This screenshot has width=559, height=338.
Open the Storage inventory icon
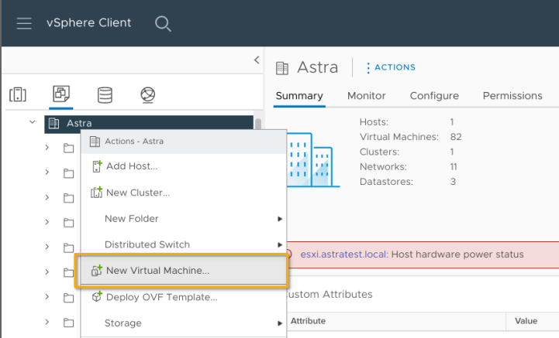coord(104,94)
